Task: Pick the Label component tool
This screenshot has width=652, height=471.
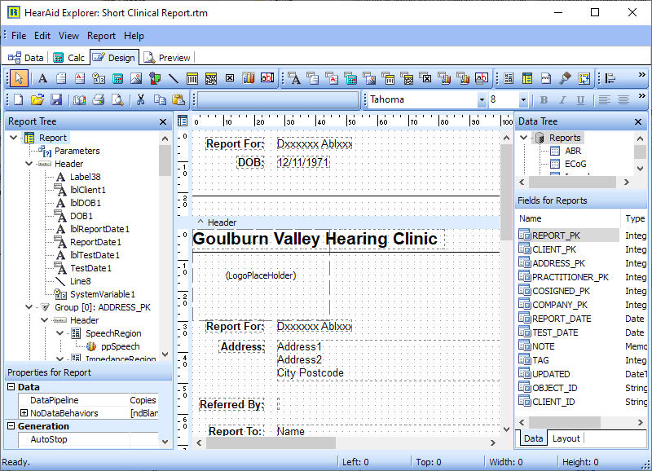Action: [42, 78]
